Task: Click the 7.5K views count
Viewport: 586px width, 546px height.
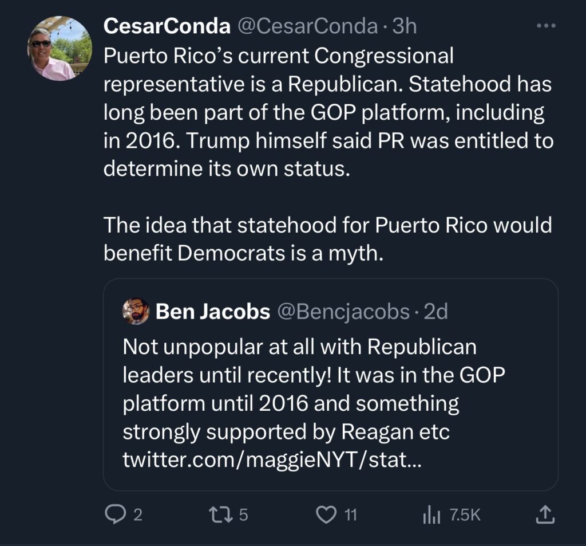Action: 465,515
